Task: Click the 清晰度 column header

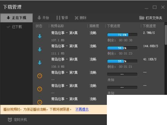Action: [94, 26]
